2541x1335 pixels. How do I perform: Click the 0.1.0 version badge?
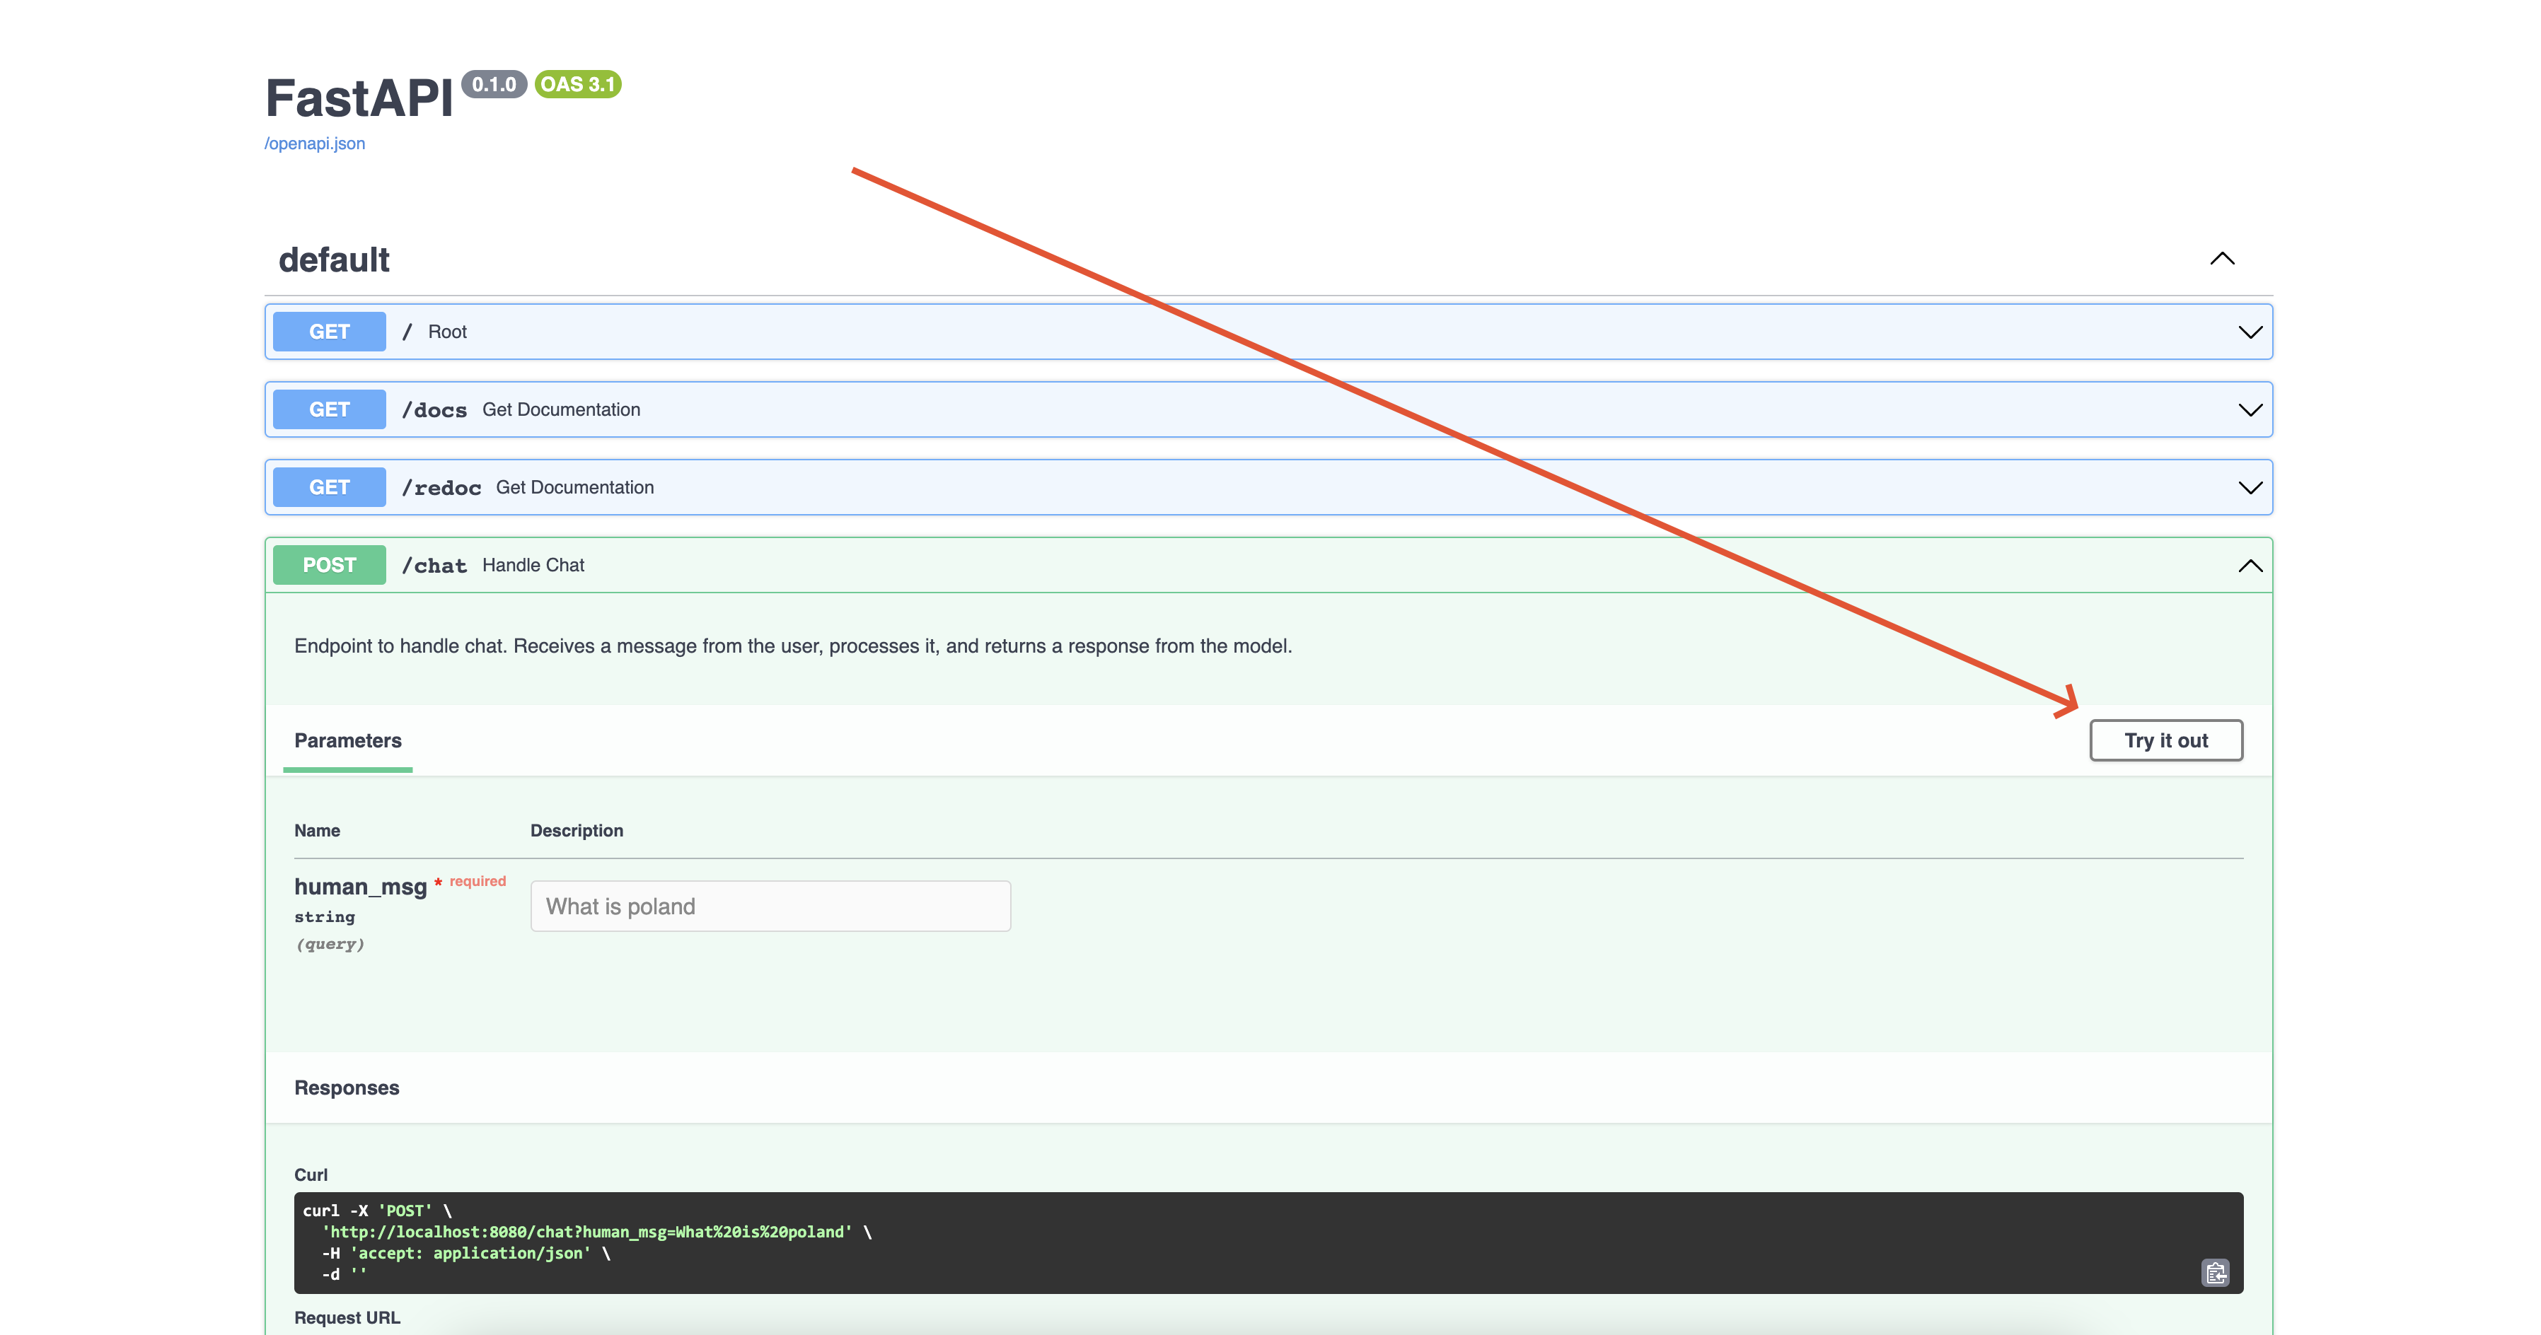[x=494, y=85]
